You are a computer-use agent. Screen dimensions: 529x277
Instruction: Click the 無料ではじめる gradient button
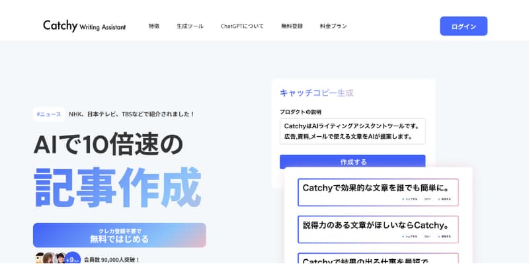[x=120, y=235]
